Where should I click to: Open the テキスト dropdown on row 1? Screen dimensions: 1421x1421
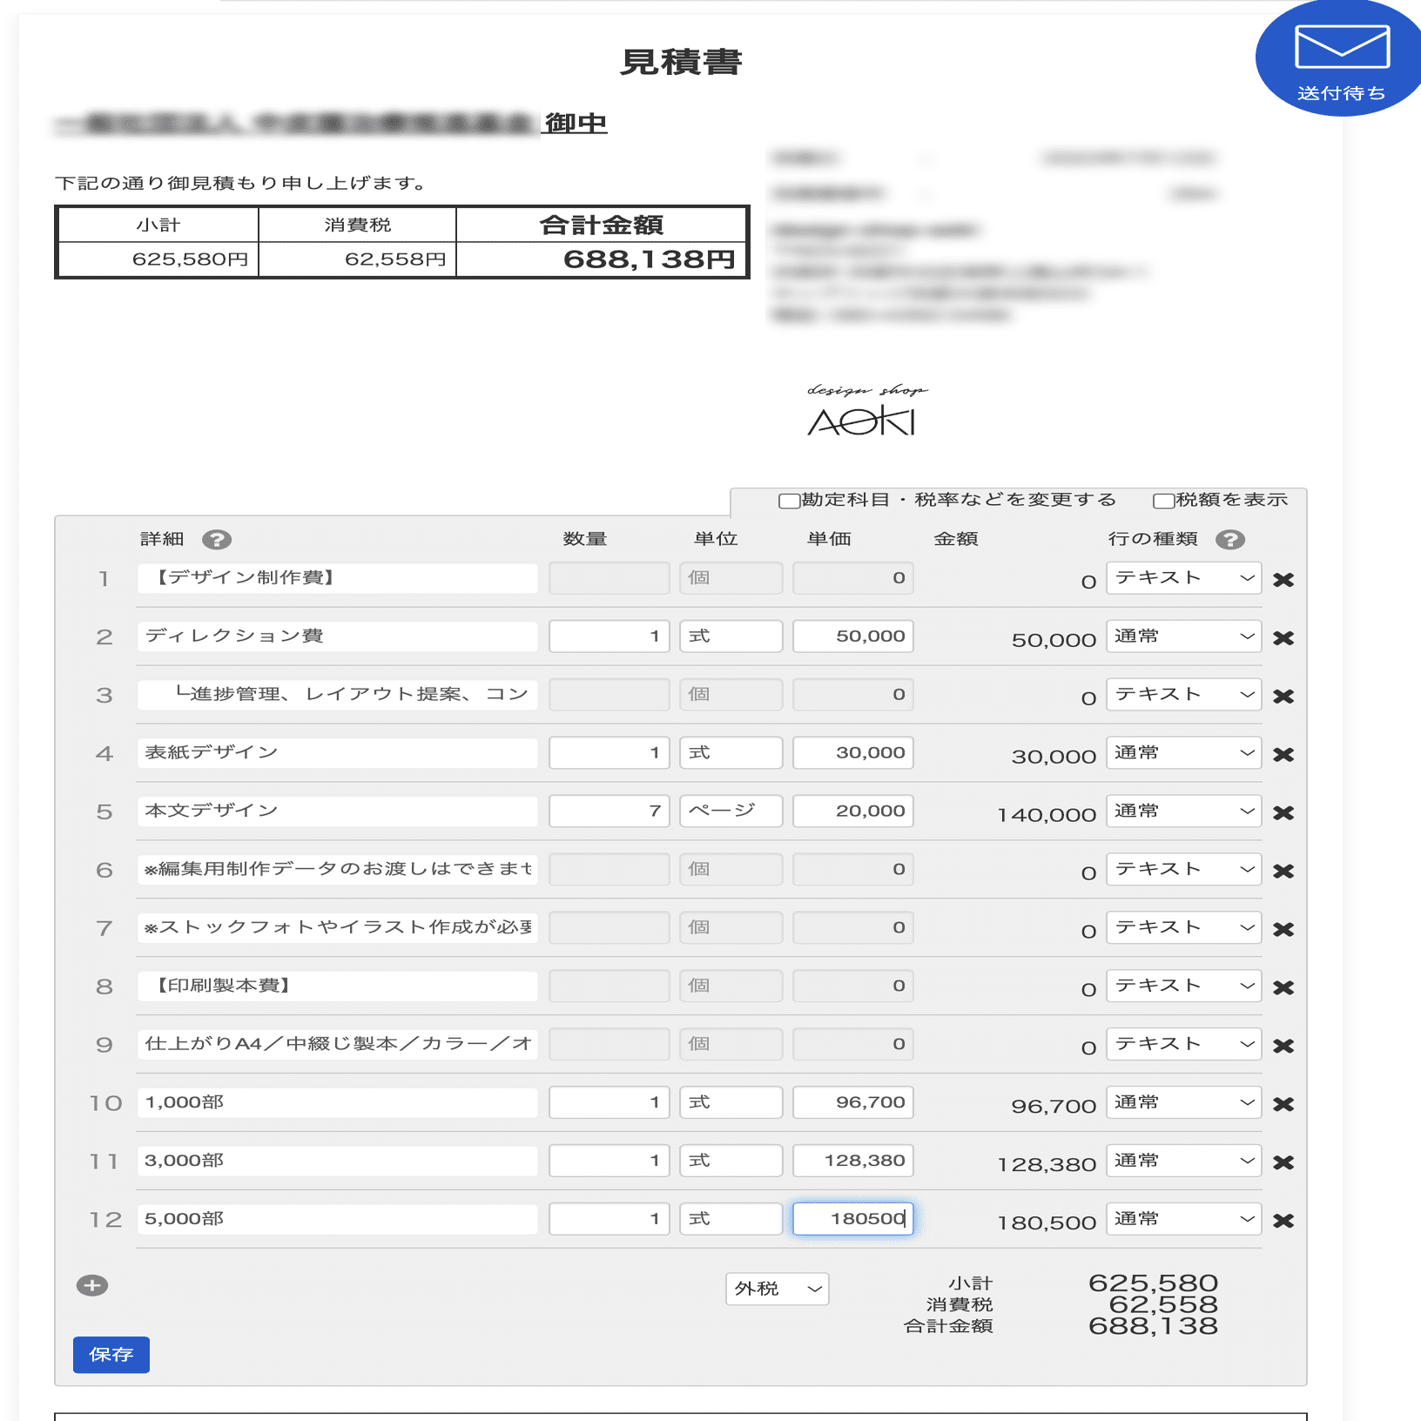point(1182,578)
